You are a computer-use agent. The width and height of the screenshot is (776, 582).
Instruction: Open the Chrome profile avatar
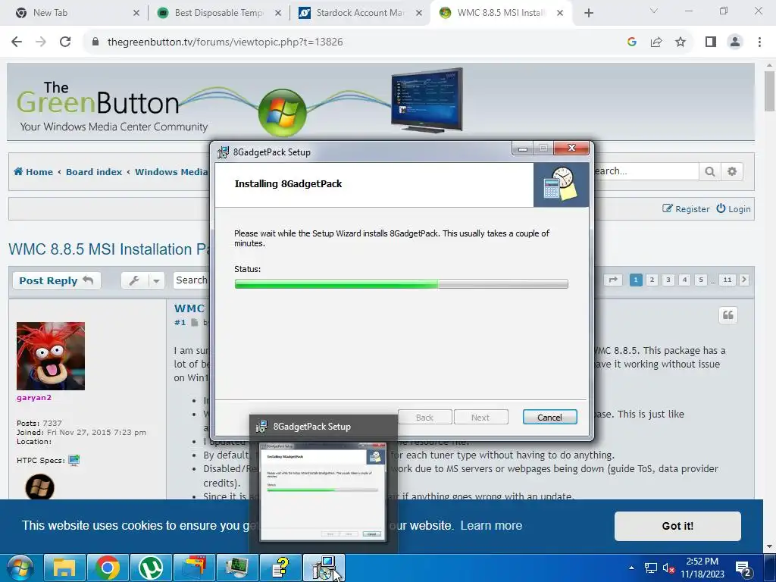[735, 42]
